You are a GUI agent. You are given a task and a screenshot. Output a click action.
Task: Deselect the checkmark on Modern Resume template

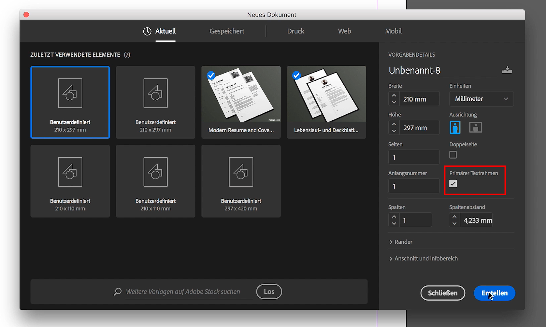pos(211,75)
